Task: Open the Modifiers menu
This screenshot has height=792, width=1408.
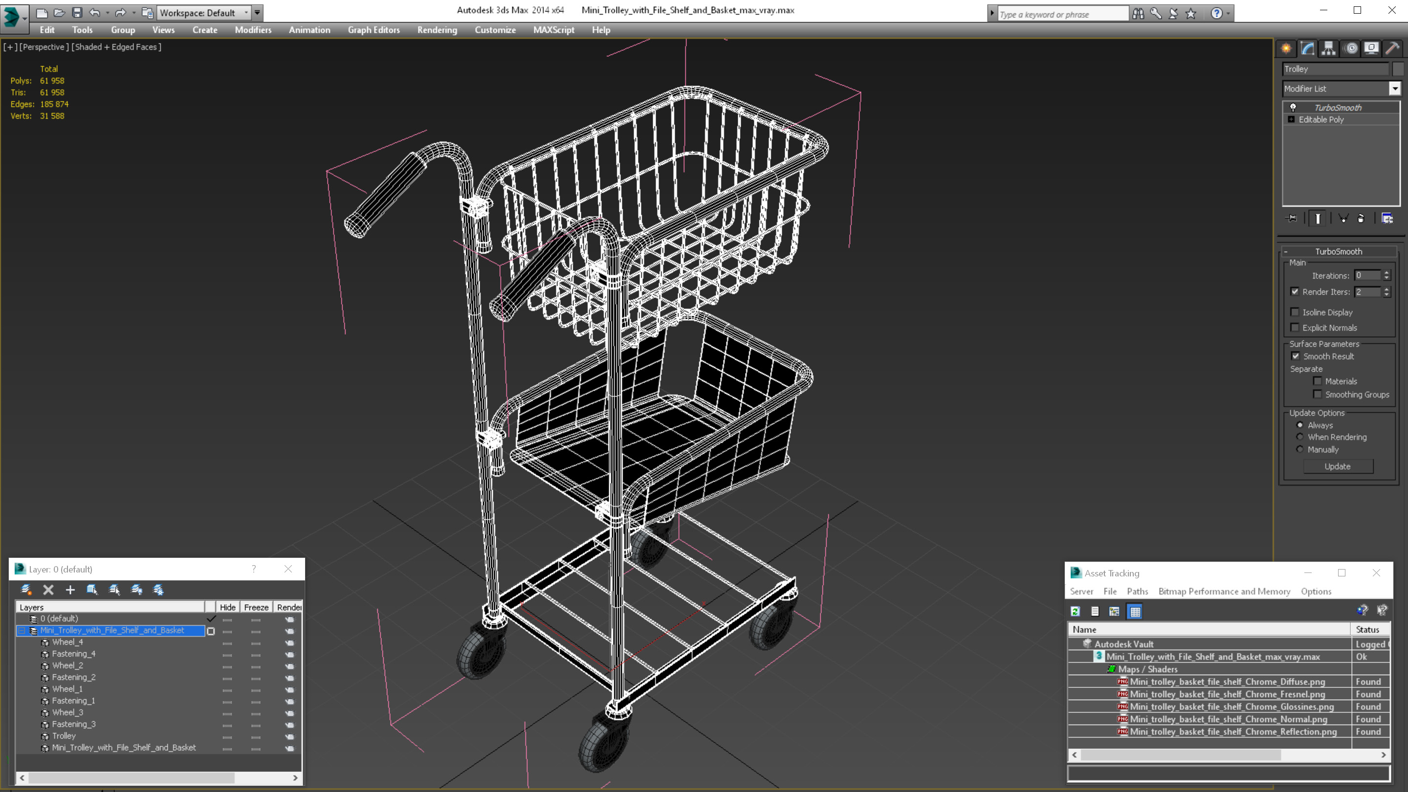Action: tap(253, 30)
